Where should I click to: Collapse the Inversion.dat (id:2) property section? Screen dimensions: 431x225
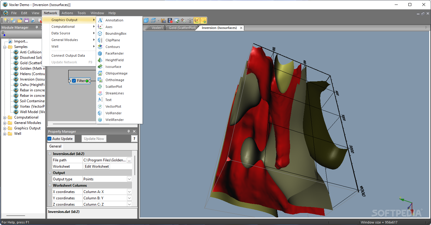click(x=50, y=154)
